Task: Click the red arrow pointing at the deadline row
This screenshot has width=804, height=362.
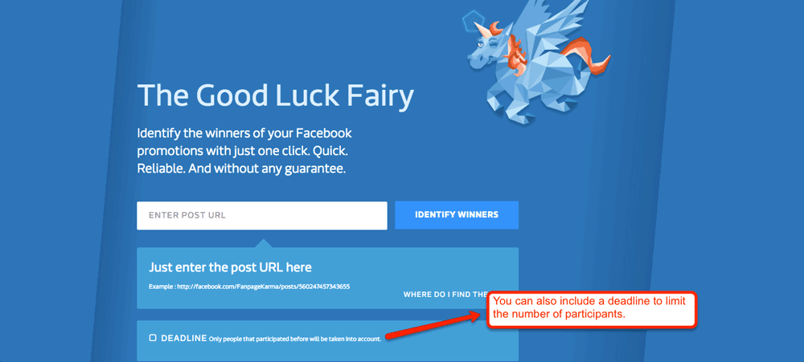Action: click(435, 326)
